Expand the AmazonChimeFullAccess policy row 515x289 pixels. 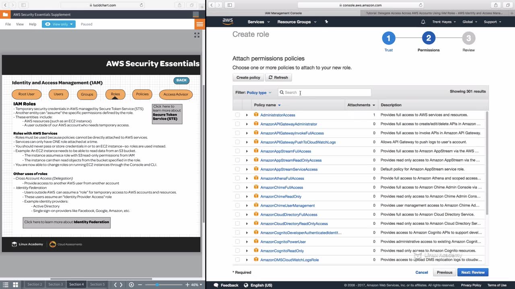click(x=247, y=187)
